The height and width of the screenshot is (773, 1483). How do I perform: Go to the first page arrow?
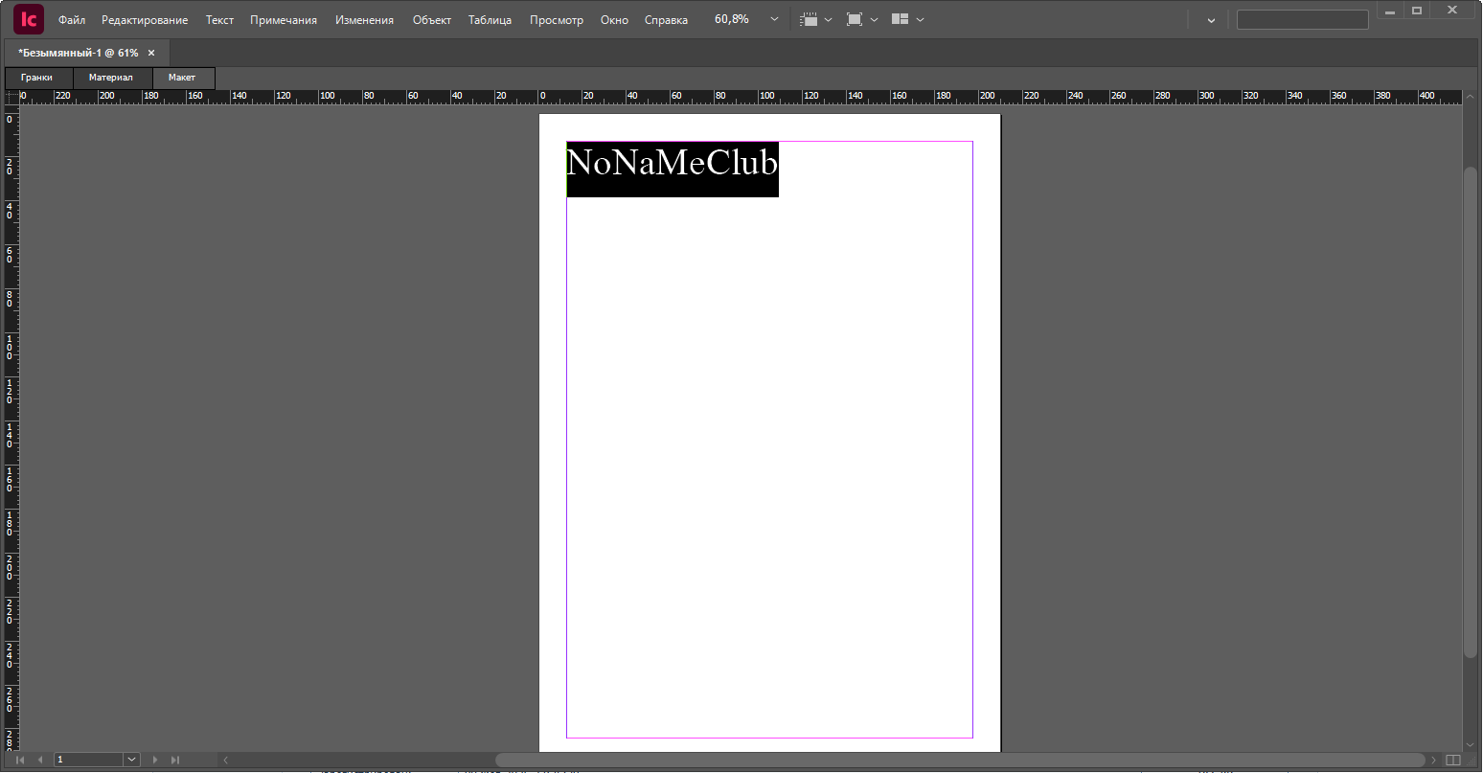20,760
